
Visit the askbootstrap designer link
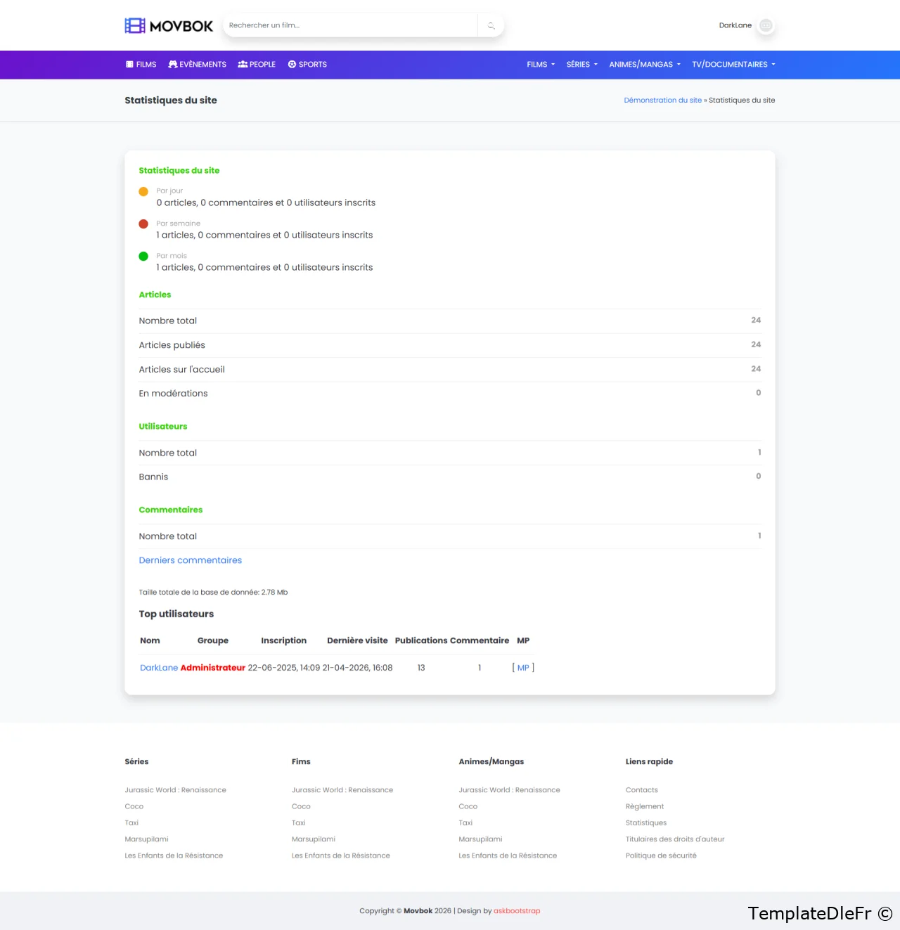[x=517, y=911]
